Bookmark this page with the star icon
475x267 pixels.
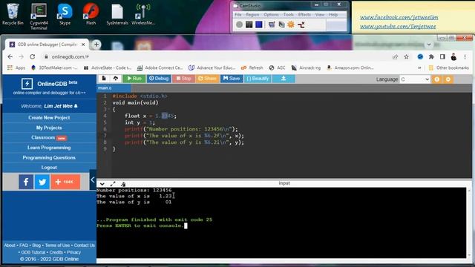pyautogui.click(x=406, y=57)
